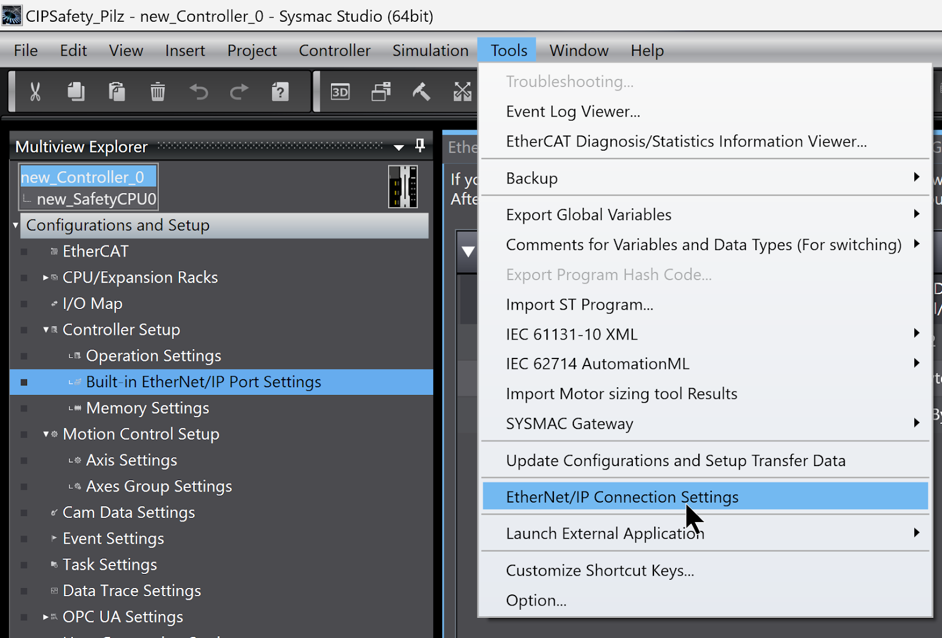This screenshot has width=942, height=638.
Task: Select Task Settings tree item
Action: click(x=110, y=564)
